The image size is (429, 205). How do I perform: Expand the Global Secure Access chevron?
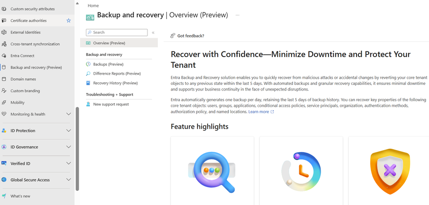point(69,180)
